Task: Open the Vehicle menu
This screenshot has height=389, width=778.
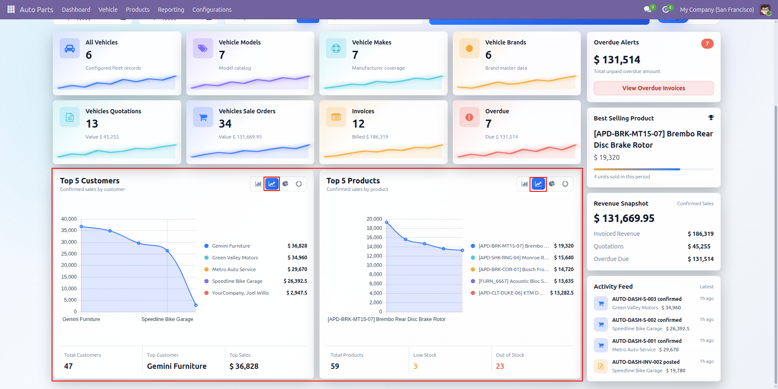Action: click(x=108, y=10)
